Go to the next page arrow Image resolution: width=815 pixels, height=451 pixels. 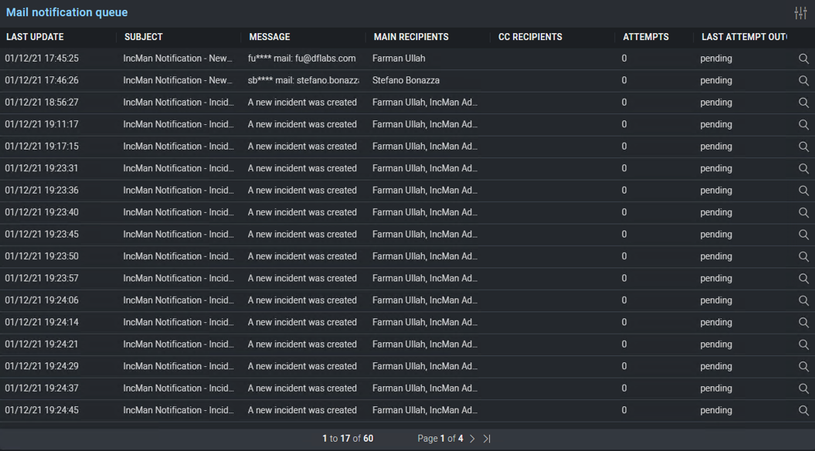(474, 438)
